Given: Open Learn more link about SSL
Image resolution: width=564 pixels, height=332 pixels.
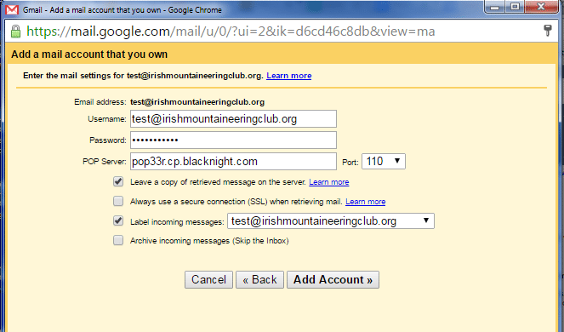Looking at the screenshot, I should (x=366, y=202).
